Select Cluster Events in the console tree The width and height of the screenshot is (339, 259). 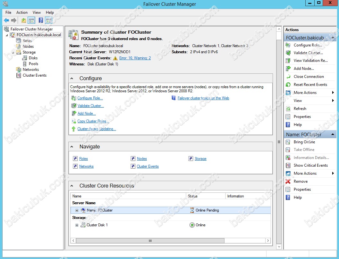point(35,75)
